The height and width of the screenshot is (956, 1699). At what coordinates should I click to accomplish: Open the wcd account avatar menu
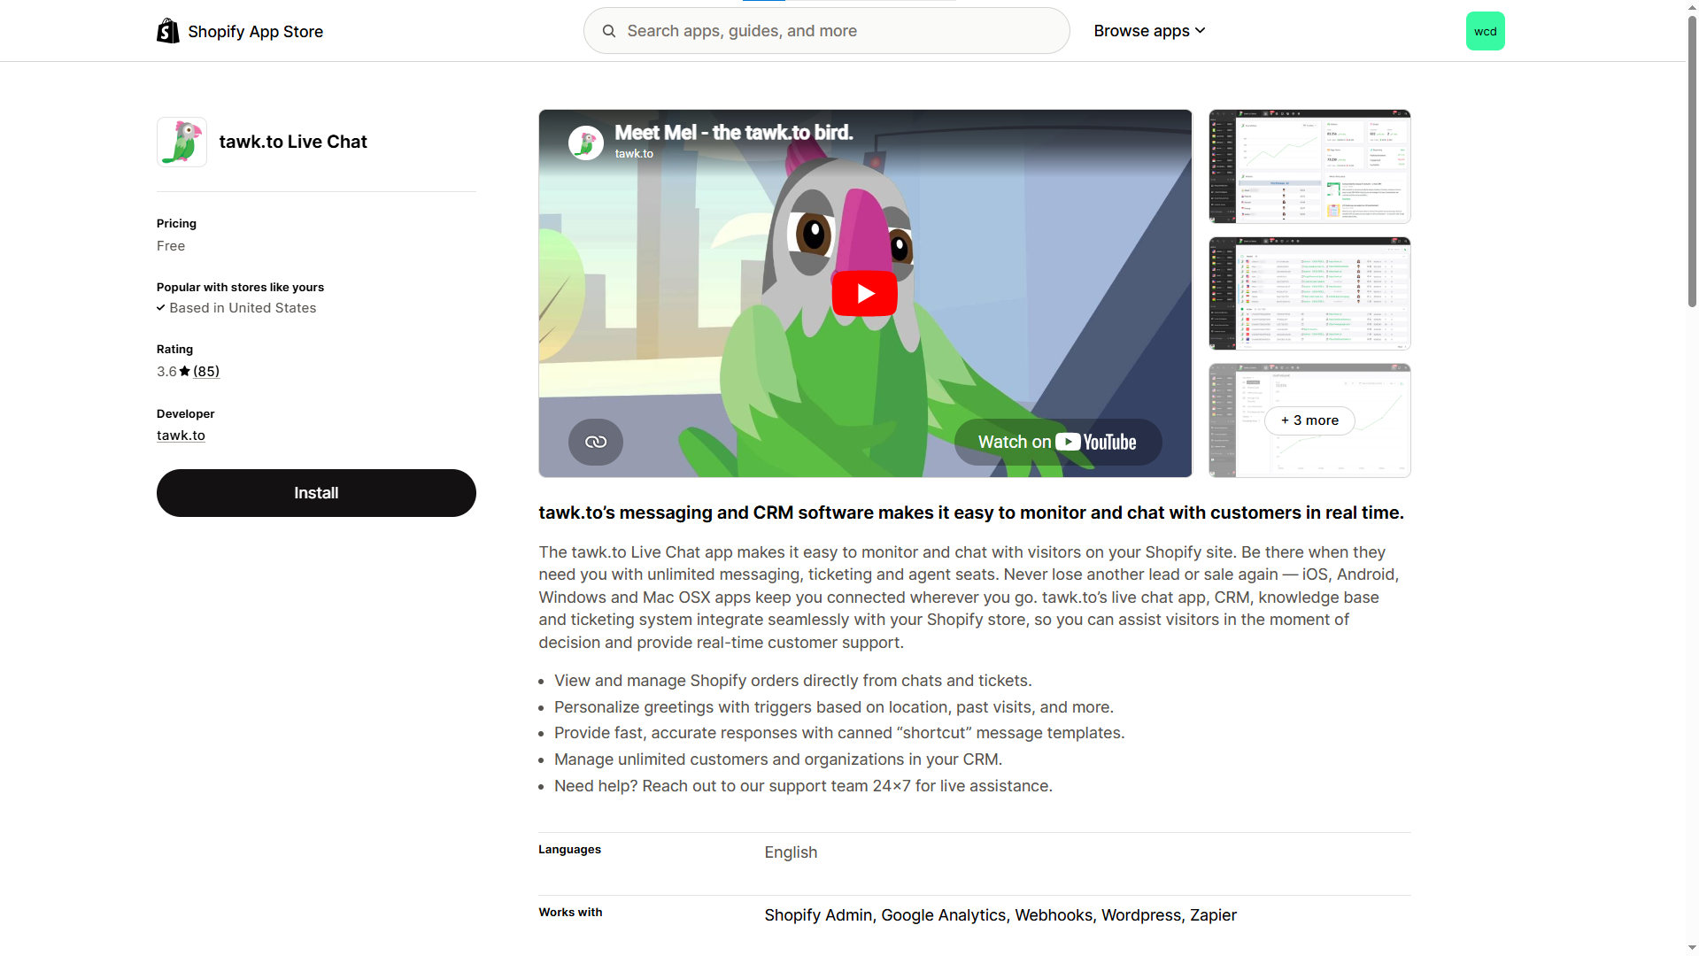[1485, 31]
